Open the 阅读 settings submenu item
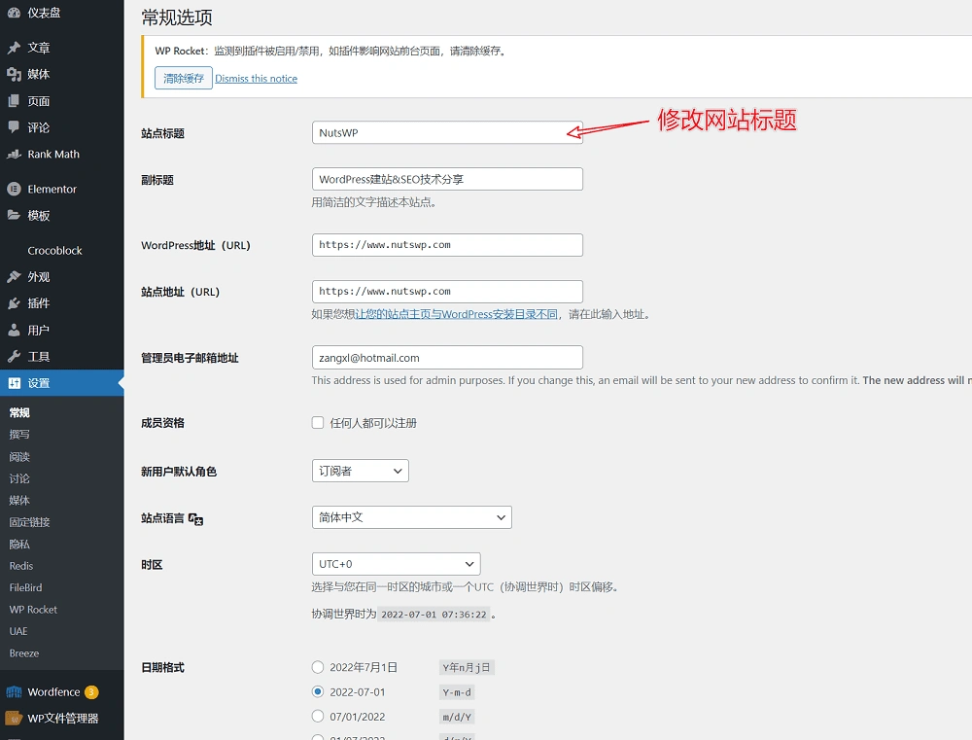 (19, 456)
